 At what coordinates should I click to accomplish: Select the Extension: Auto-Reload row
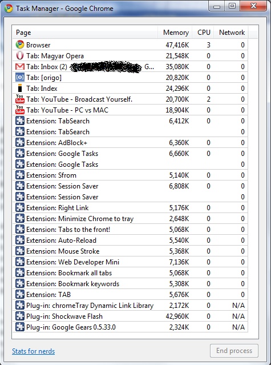pos(130,240)
